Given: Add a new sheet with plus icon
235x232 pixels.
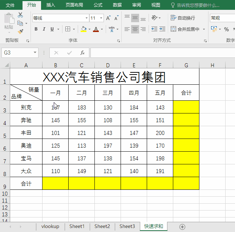Looking at the screenshot, I should pos(182,227).
